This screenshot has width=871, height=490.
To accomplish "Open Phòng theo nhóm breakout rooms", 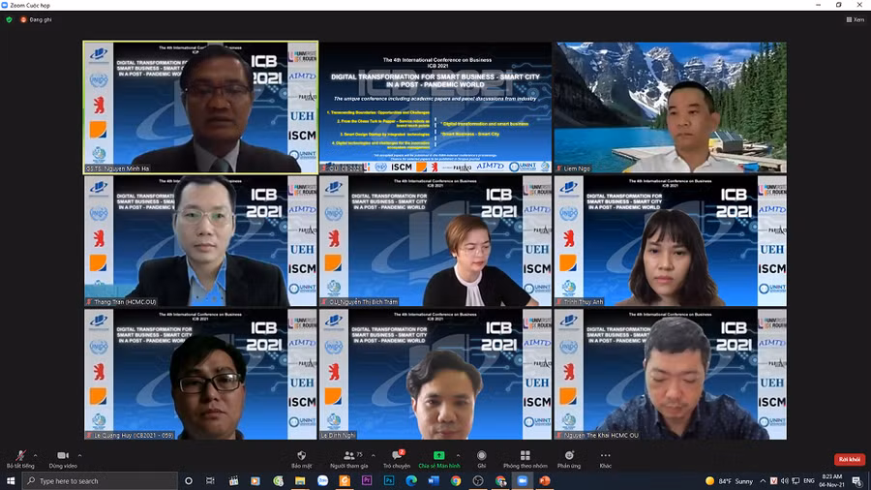I will point(525,459).
